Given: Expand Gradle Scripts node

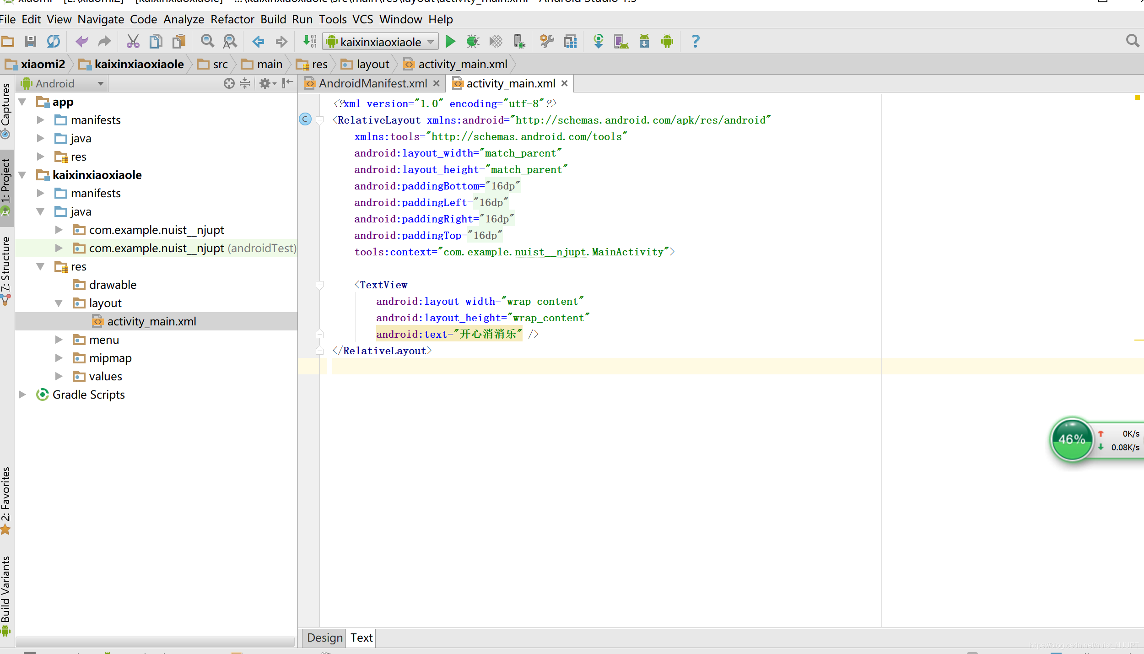Looking at the screenshot, I should [22, 395].
